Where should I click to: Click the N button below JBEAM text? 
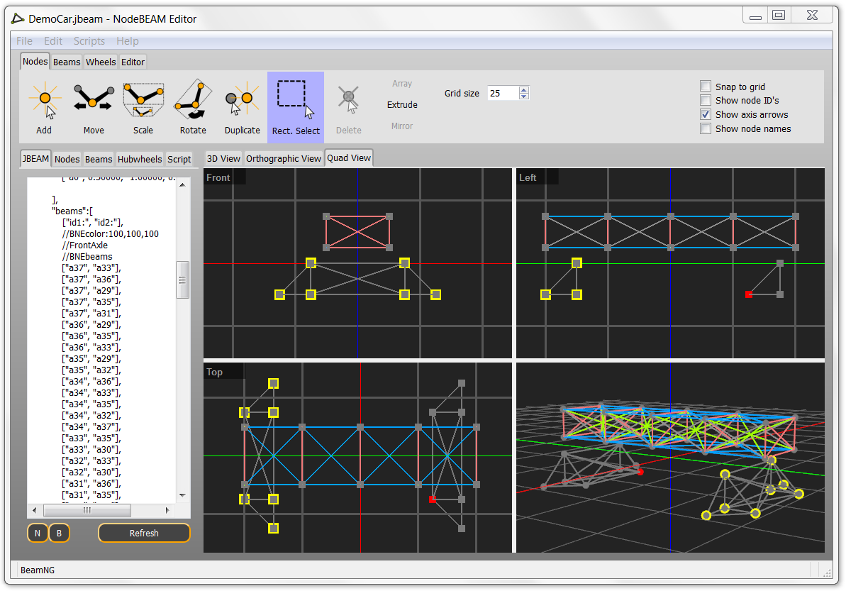37,534
